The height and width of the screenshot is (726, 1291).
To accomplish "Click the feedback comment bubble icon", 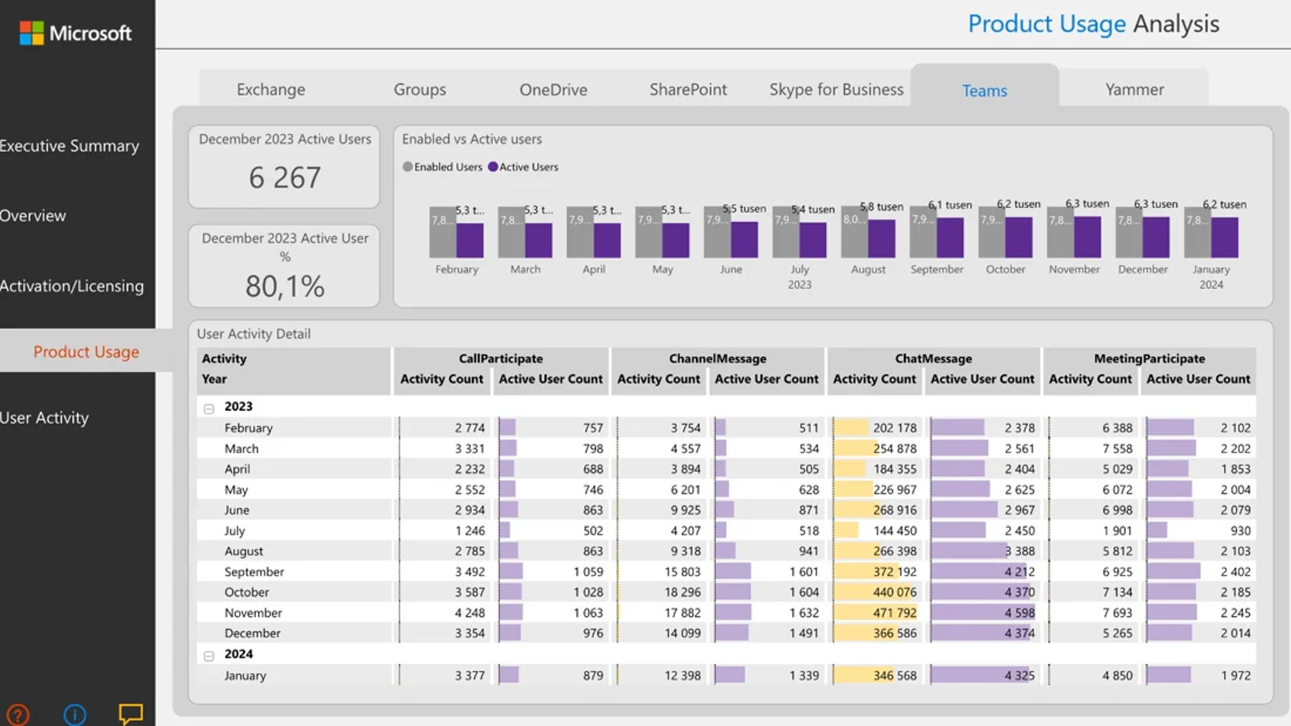I will (x=131, y=713).
